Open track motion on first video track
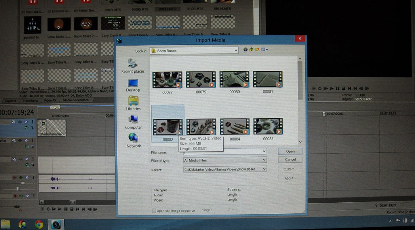Viewport: 415px width, 230px height. click(13, 122)
